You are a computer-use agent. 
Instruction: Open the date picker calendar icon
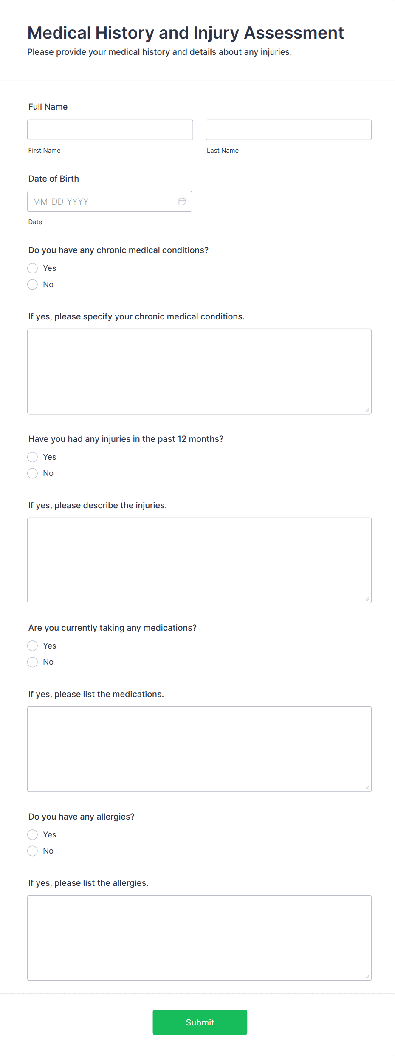(182, 201)
